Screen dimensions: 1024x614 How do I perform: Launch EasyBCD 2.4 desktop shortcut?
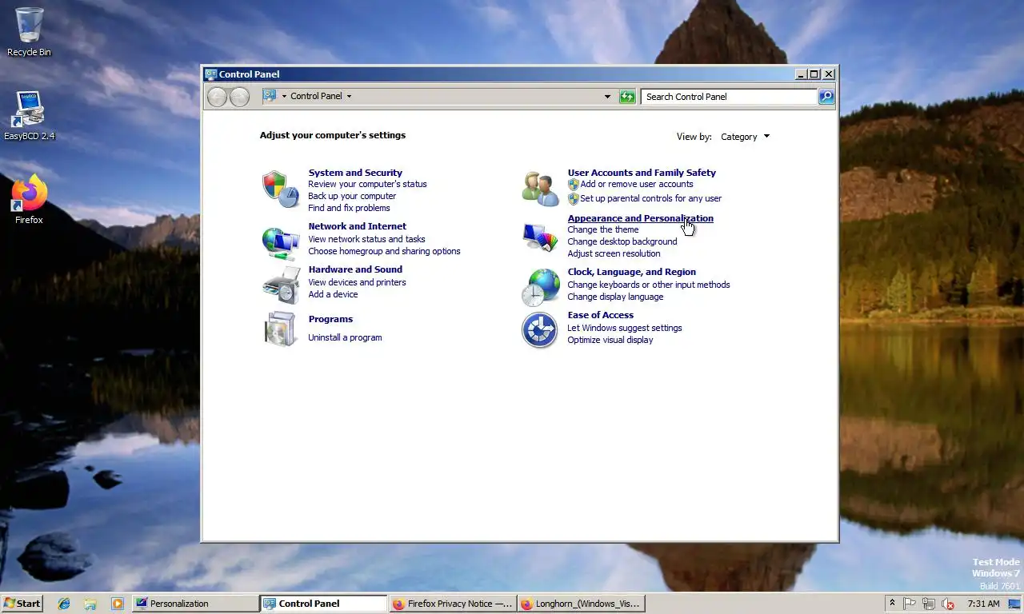(x=29, y=116)
